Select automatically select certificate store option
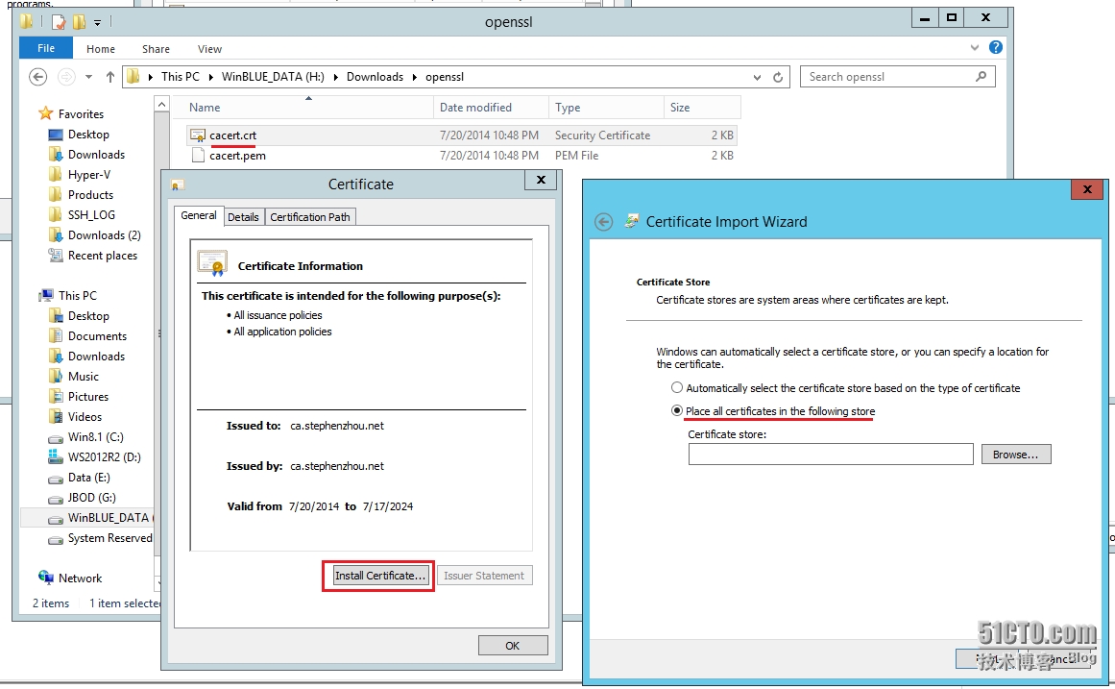 coord(677,387)
